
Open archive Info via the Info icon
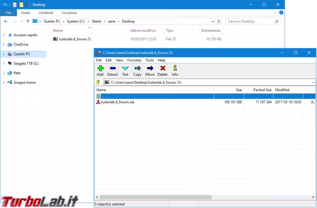click(x=175, y=71)
